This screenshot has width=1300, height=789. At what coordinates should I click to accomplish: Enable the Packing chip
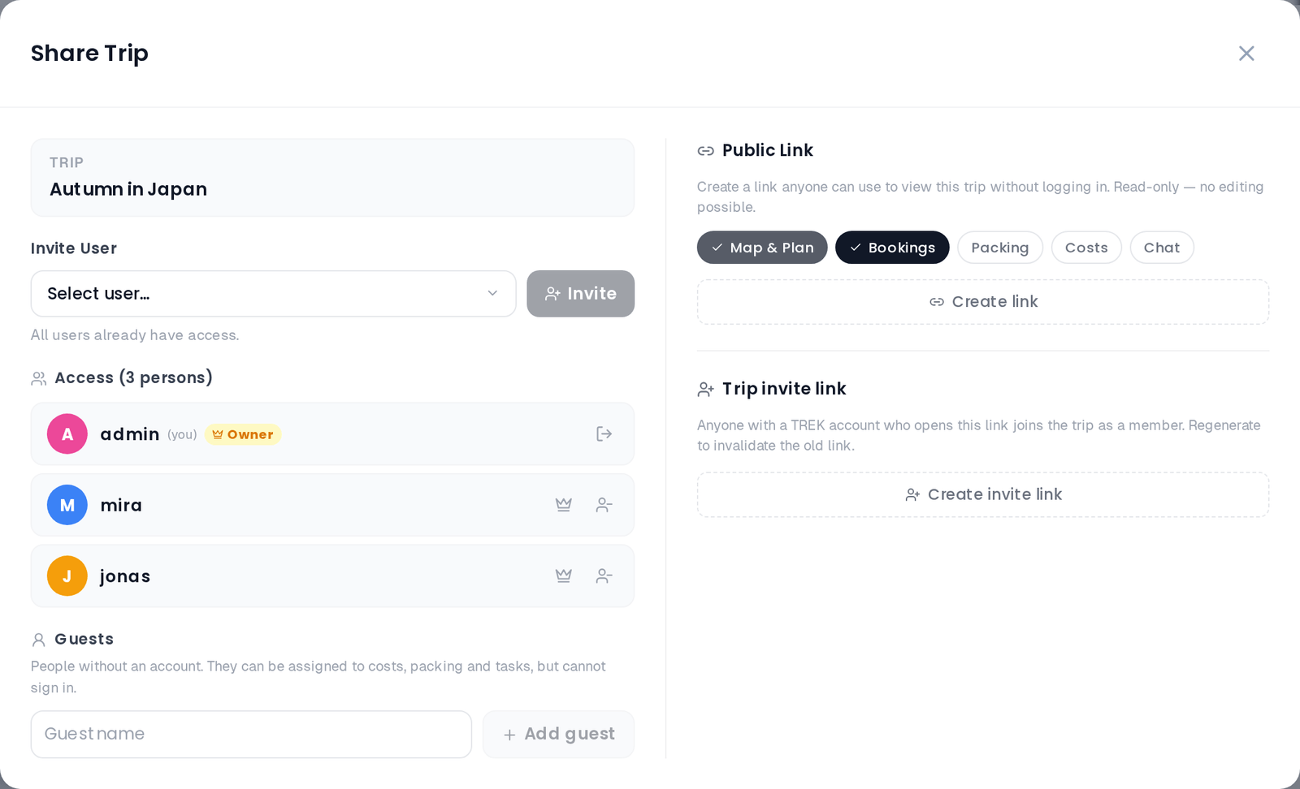point(1000,248)
